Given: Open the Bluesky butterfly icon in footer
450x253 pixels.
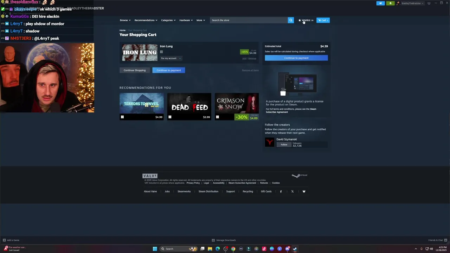Looking at the screenshot, I should pyautogui.click(x=304, y=192).
